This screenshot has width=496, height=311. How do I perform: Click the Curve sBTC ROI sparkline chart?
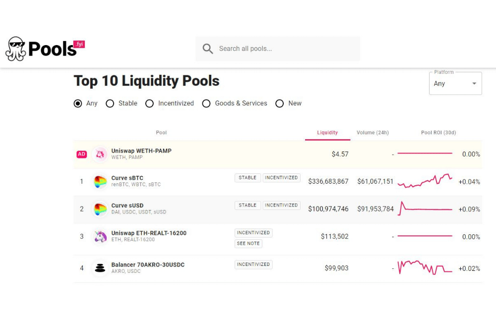425,181
